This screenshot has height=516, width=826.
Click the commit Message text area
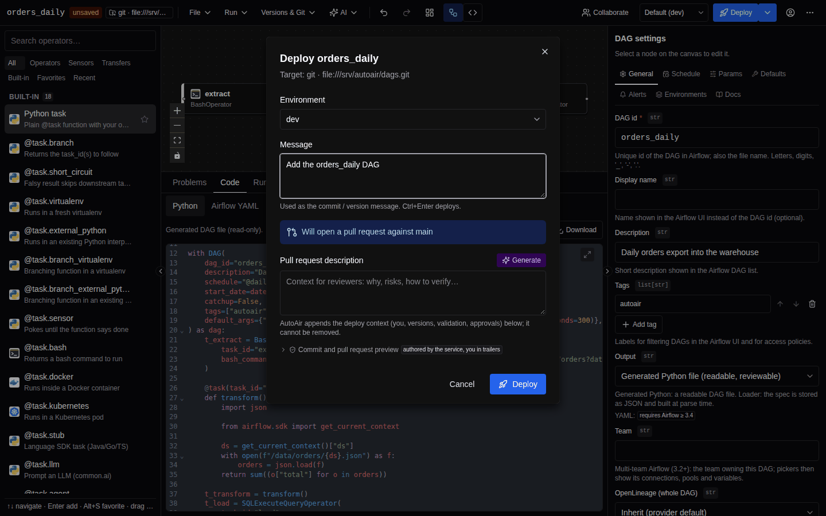413,176
